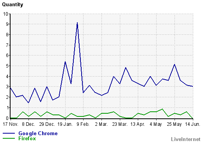The image size is (203, 143).
Task: Click the Google Chrome legend label
Action: coord(38,134)
